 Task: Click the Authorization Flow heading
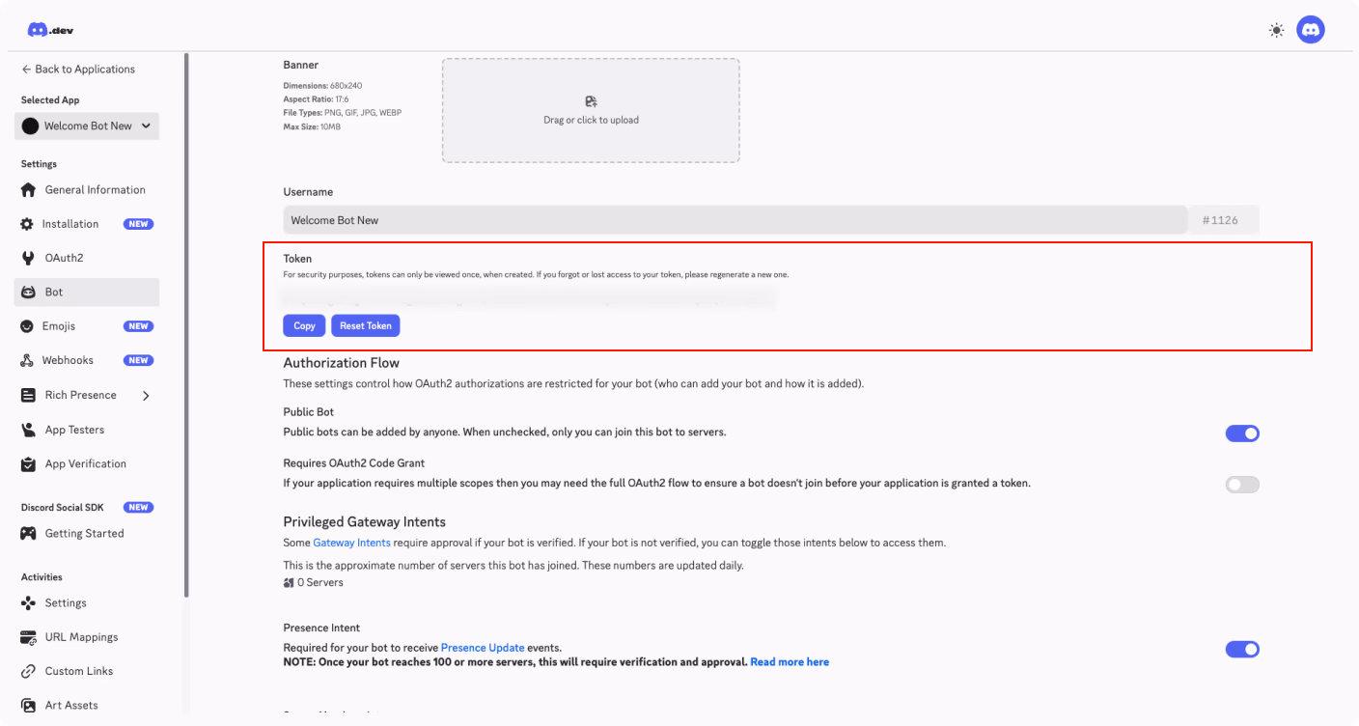tap(341, 363)
